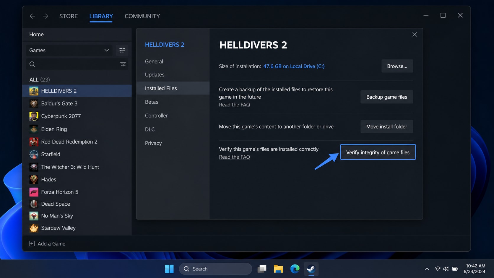
Task: Click the Steam taskbar icon
Action: click(311, 269)
